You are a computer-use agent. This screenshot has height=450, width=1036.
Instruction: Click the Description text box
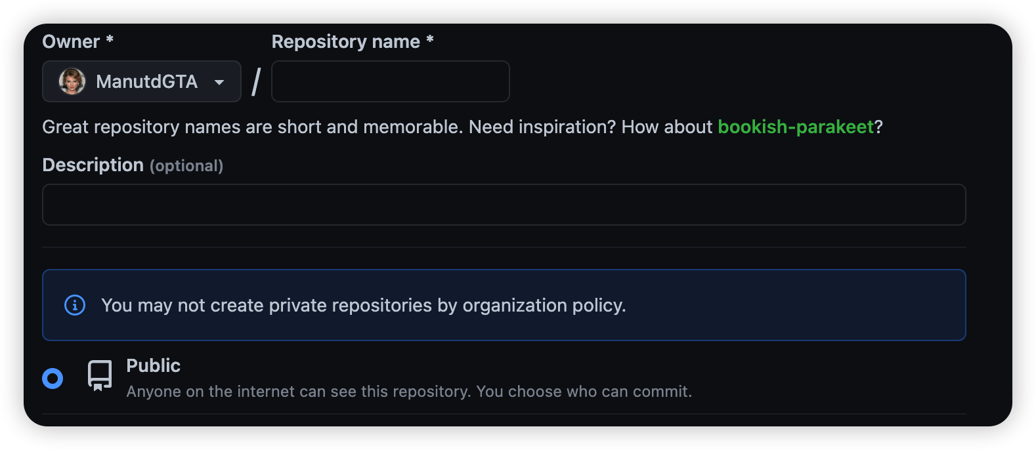504,205
